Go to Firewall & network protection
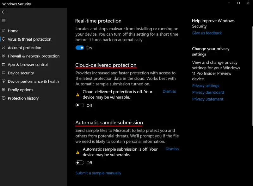The image size is (253, 186). pos(33,56)
